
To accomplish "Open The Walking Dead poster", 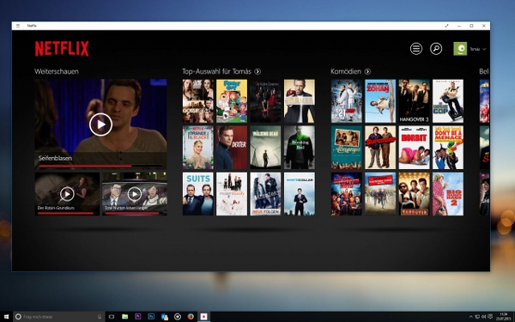I will tap(265, 148).
